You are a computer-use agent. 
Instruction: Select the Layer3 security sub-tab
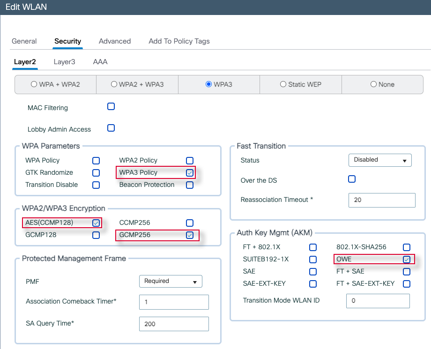(x=64, y=61)
